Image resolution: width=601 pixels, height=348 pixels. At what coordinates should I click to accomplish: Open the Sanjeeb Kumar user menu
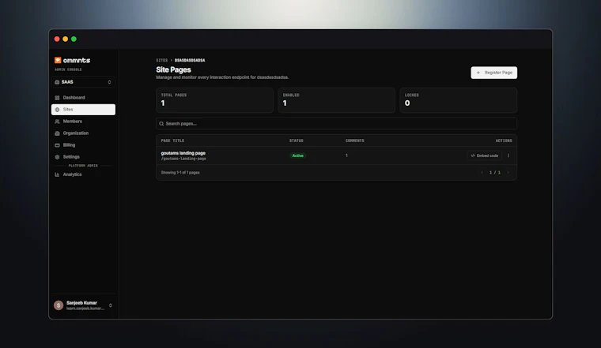(x=83, y=305)
